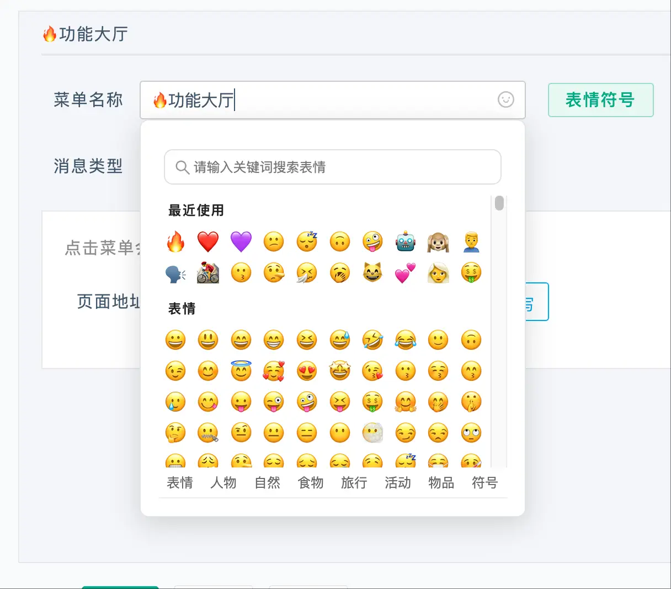The height and width of the screenshot is (589, 671).
Task: Switch to the 人物 emoji category
Action: click(x=223, y=483)
